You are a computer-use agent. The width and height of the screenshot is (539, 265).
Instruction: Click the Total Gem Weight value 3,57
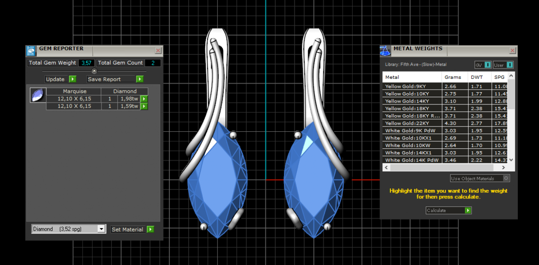click(x=86, y=63)
